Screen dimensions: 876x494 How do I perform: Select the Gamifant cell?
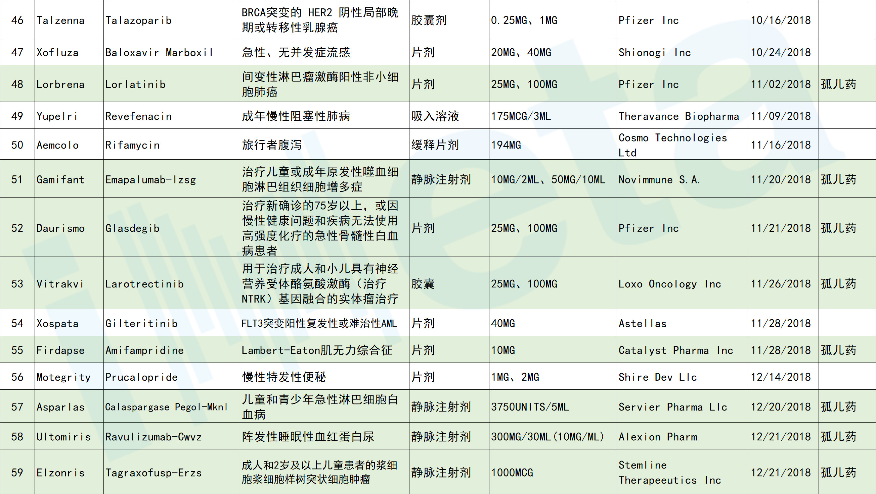[69, 179]
